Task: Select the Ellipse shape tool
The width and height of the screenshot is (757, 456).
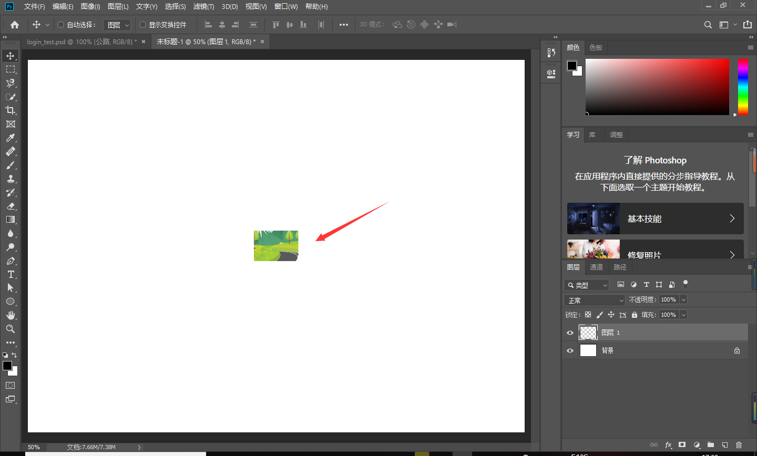Action: coord(11,302)
